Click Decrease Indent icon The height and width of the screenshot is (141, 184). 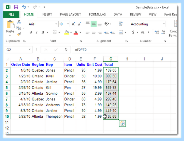pos(106,32)
